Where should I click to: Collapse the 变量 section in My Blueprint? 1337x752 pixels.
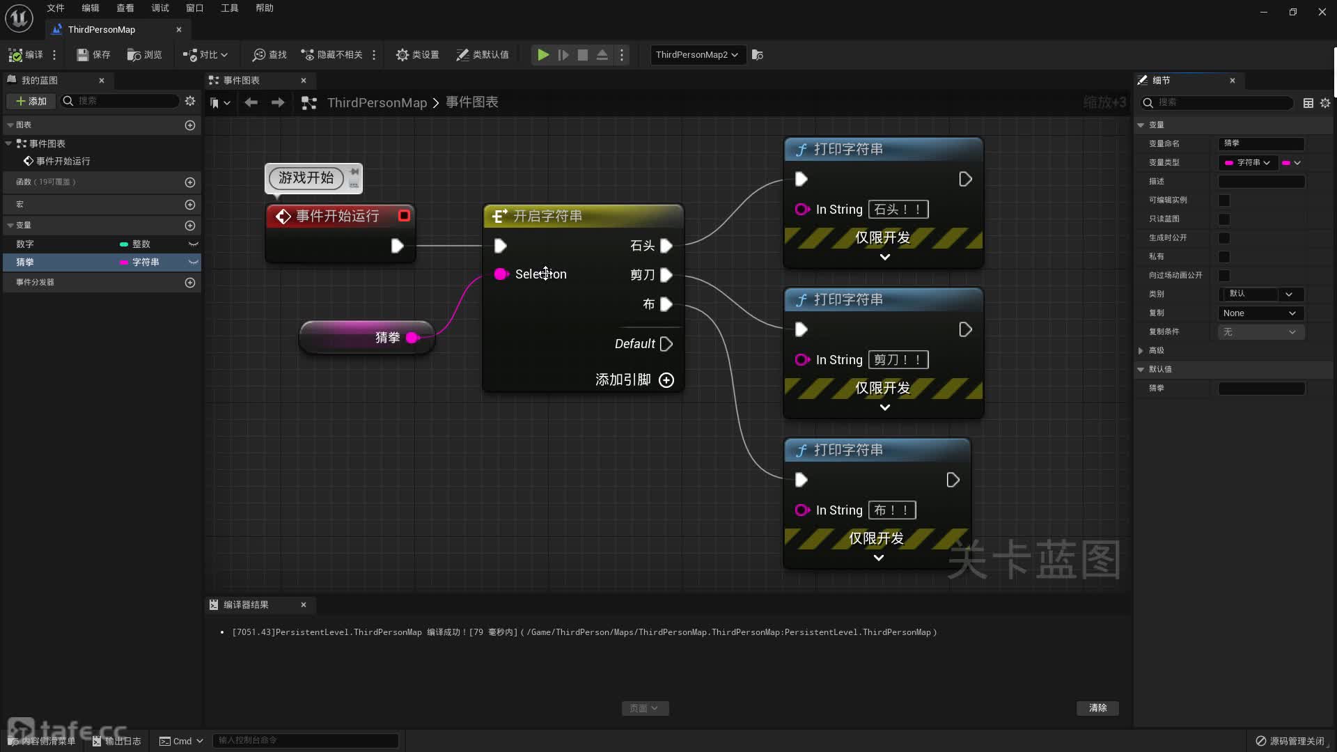[10, 226]
